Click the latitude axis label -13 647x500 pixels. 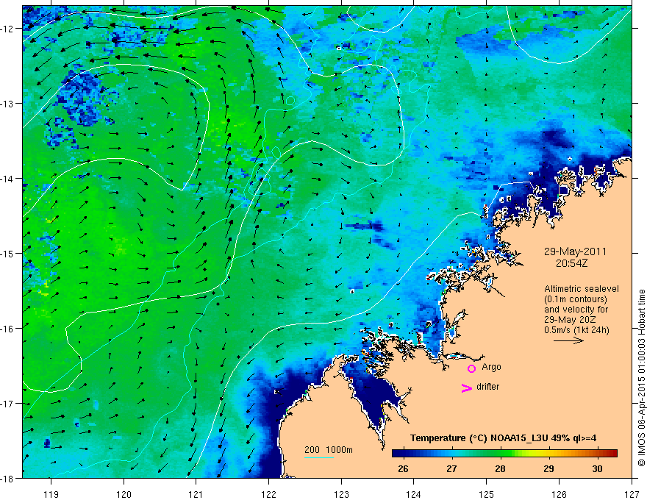point(7,104)
